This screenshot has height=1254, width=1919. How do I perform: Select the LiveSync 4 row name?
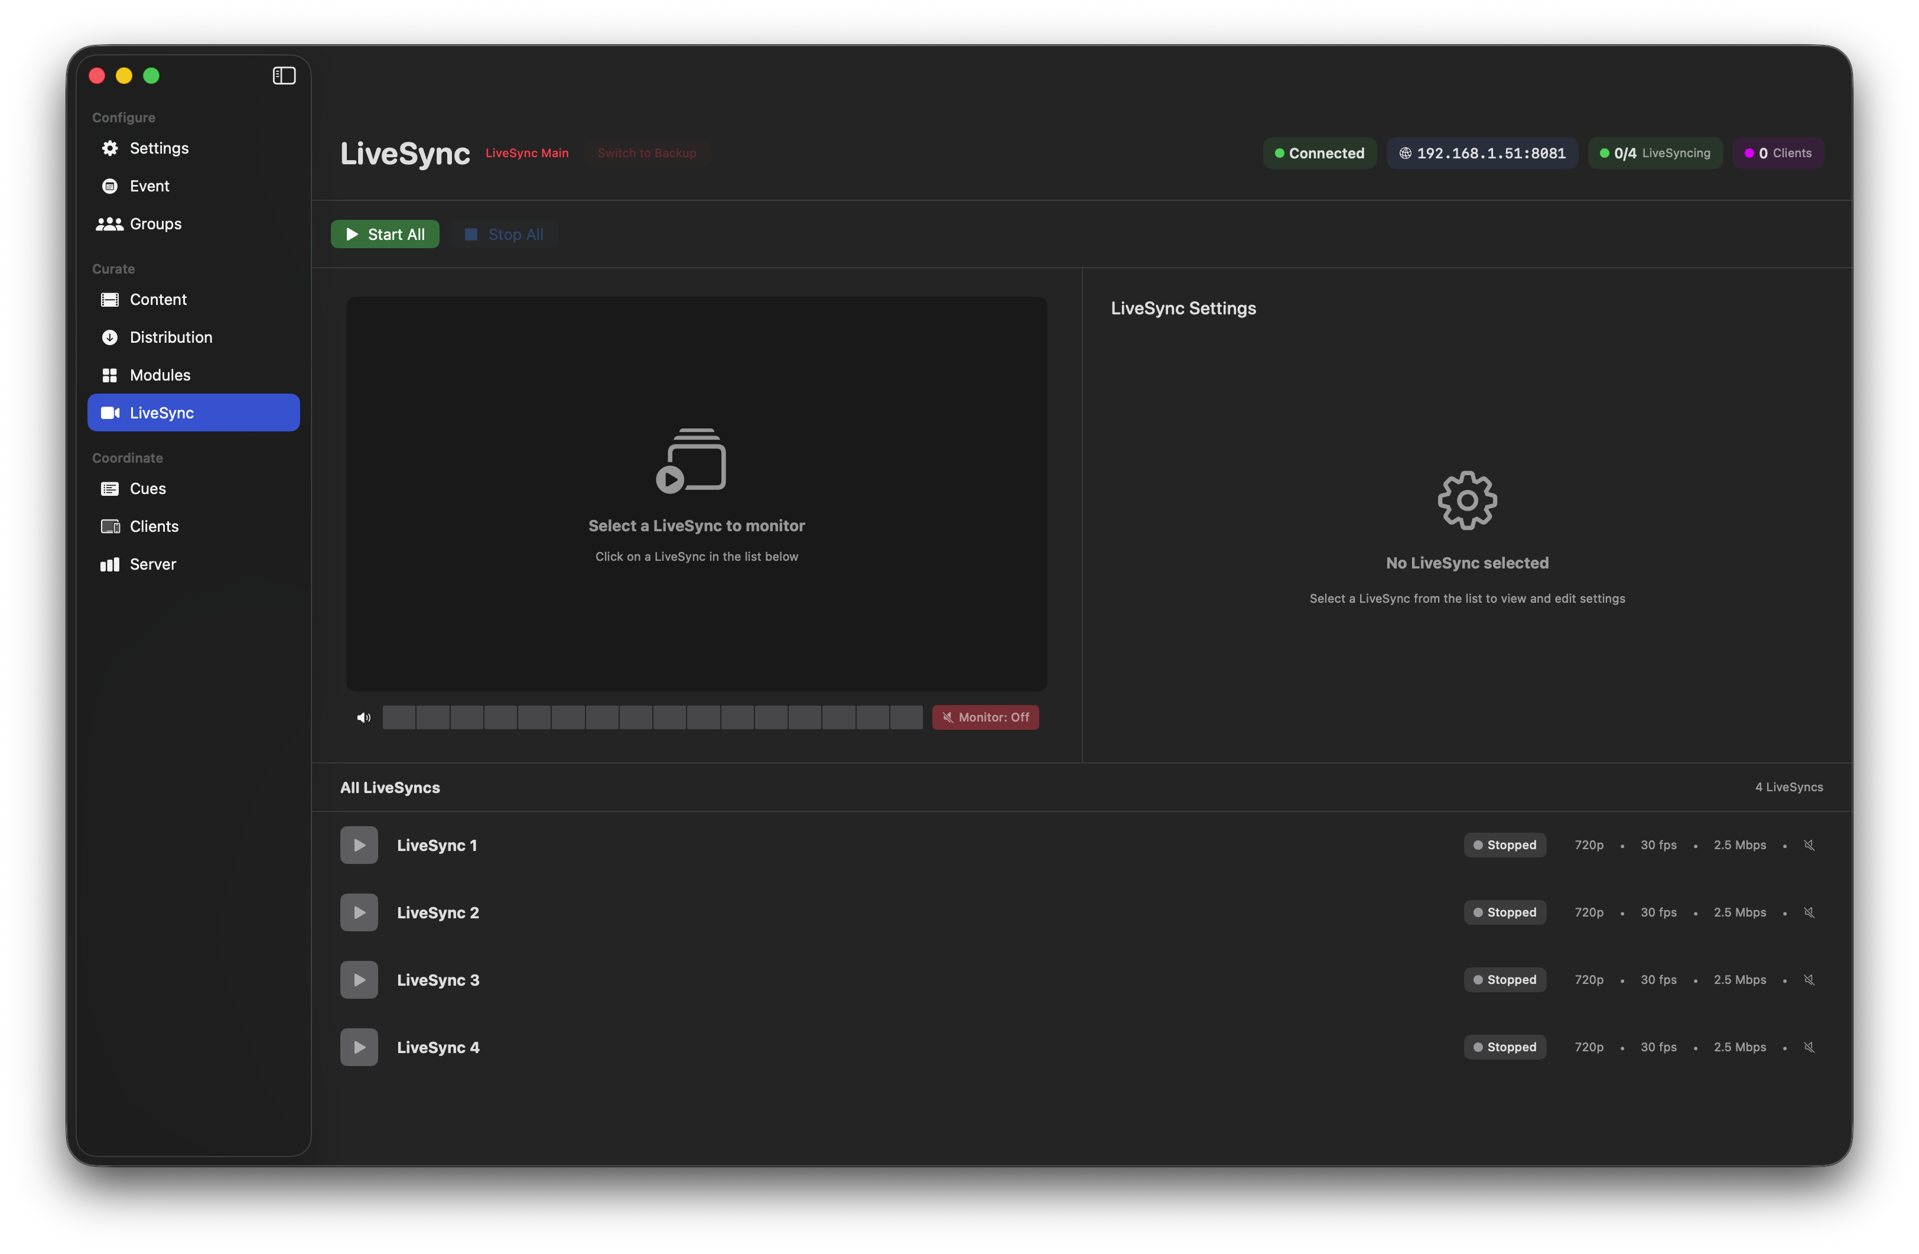(438, 1048)
